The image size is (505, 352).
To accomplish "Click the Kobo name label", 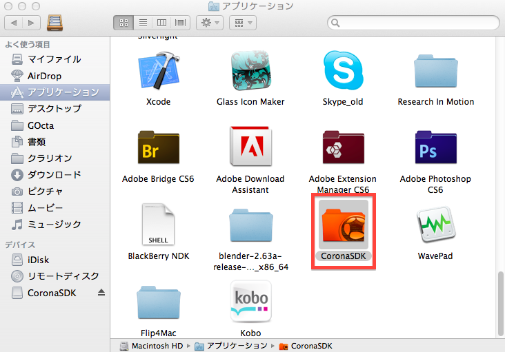I will point(250,333).
